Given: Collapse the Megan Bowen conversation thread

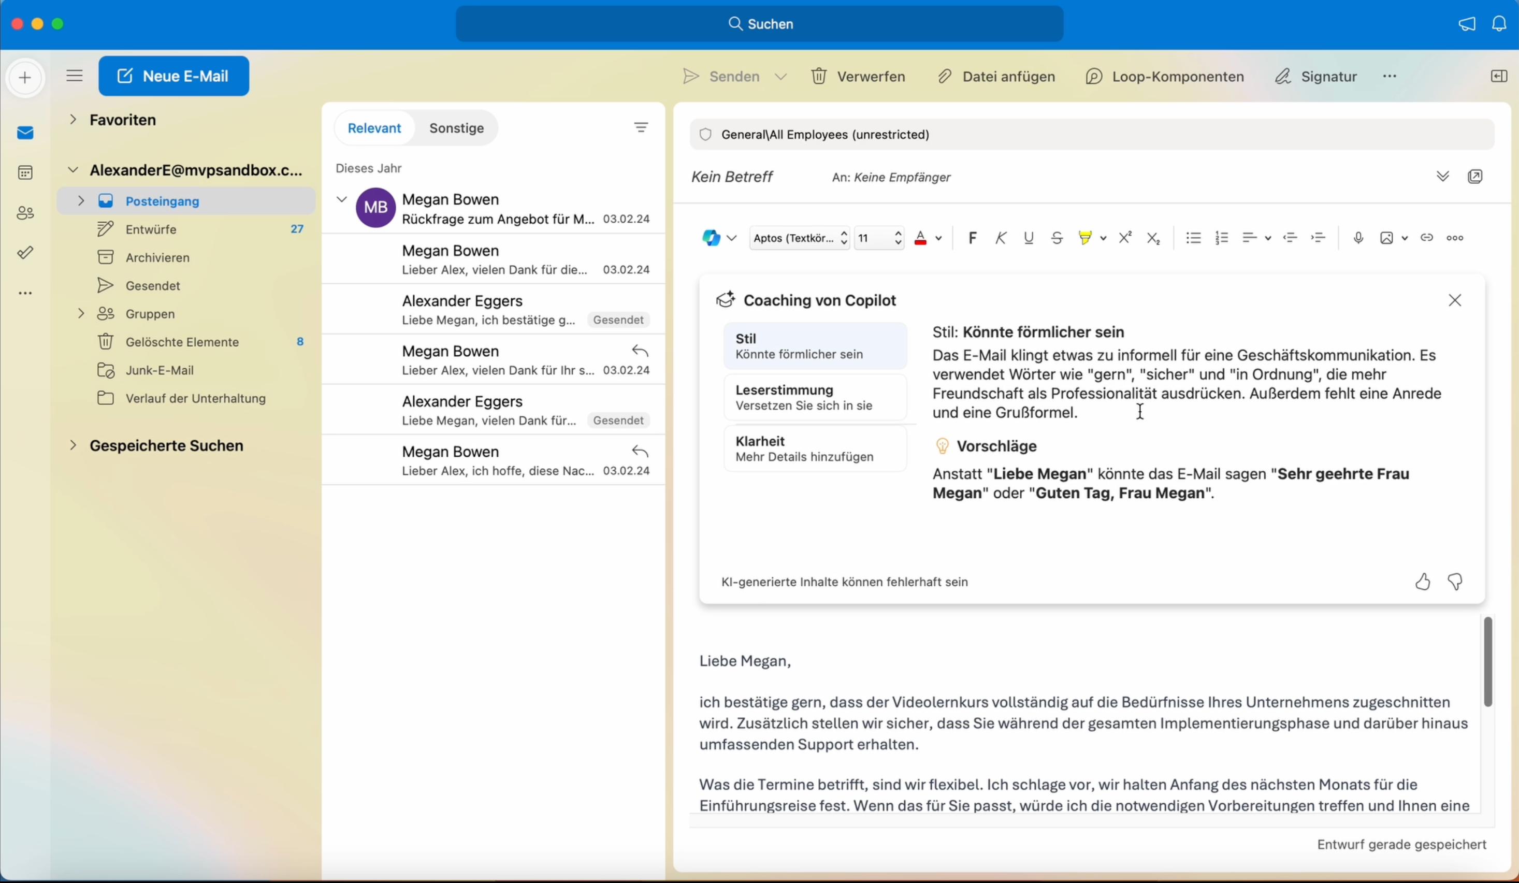Looking at the screenshot, I should tap(342, 199).
